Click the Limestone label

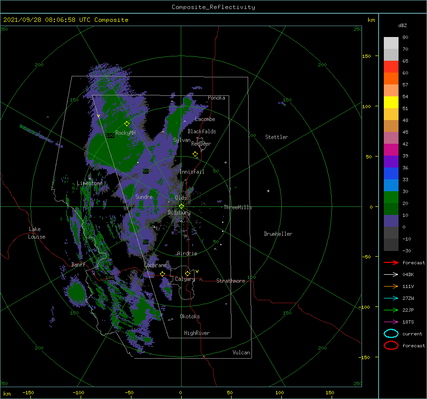[90, 183]
